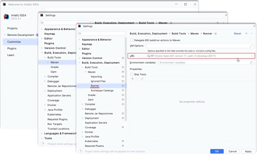Select Application Servers in front Settings
The width and height of the screenshot is (257, 155).
point(96,123)
